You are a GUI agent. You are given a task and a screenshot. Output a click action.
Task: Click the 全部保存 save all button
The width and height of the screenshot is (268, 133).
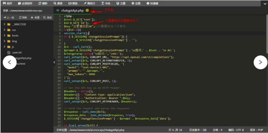click(25, 3)
